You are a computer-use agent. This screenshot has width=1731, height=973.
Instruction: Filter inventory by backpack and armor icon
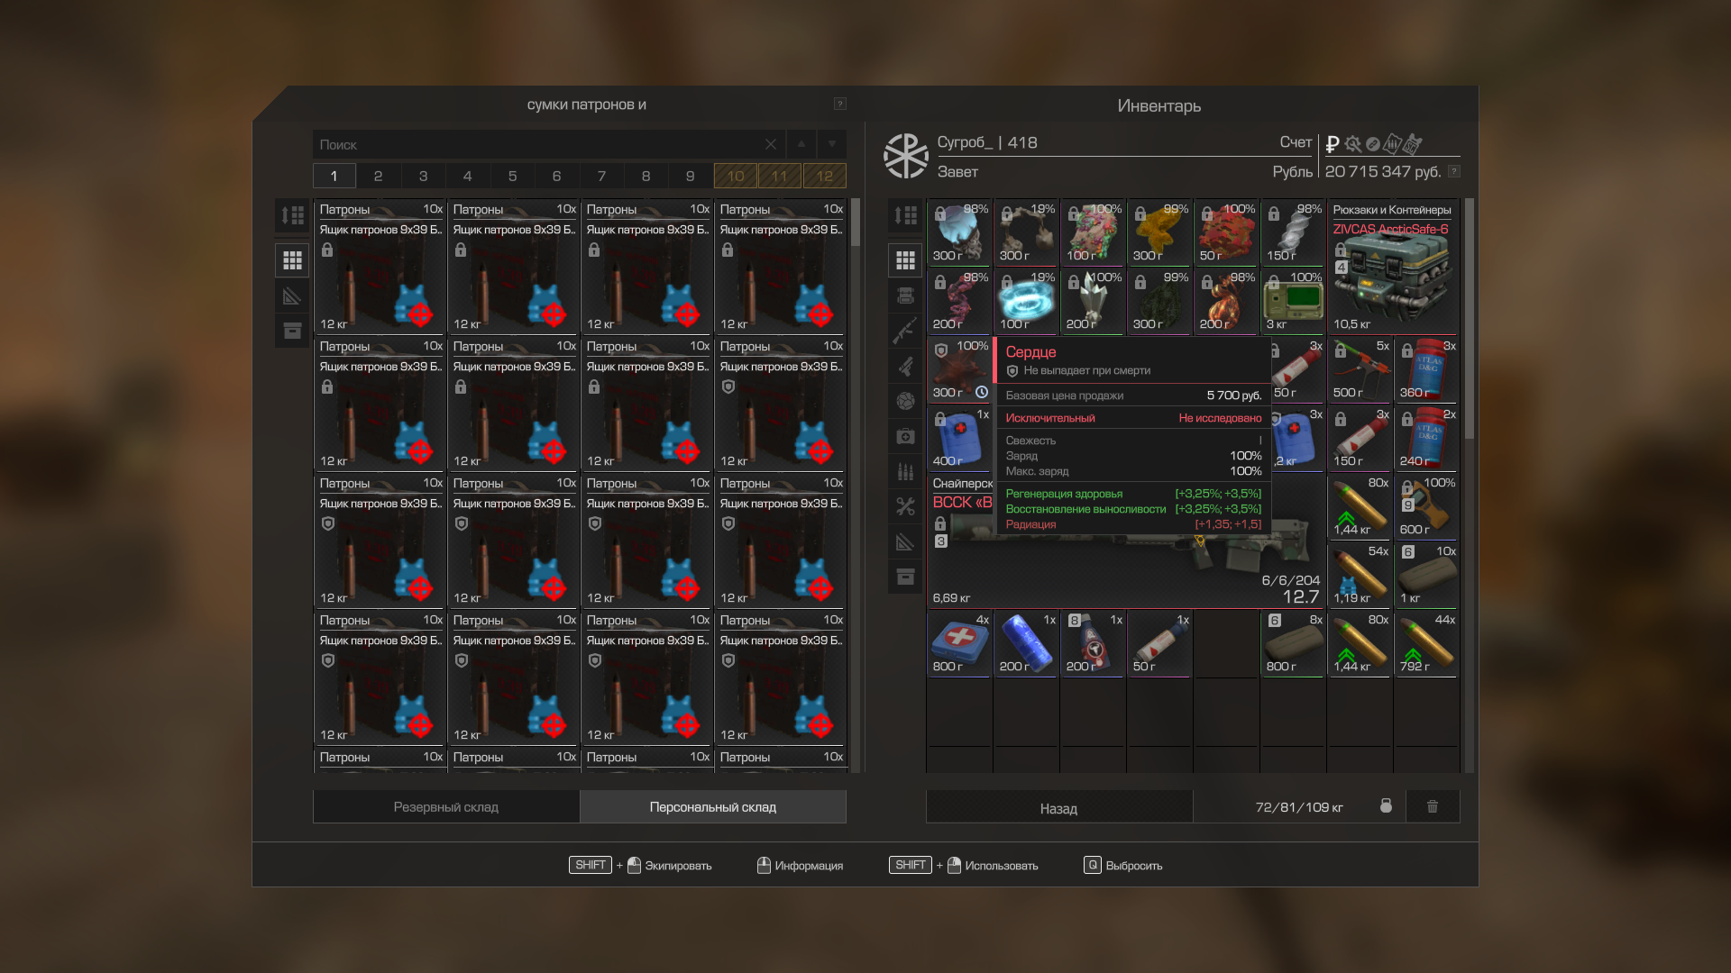point(905,296)
